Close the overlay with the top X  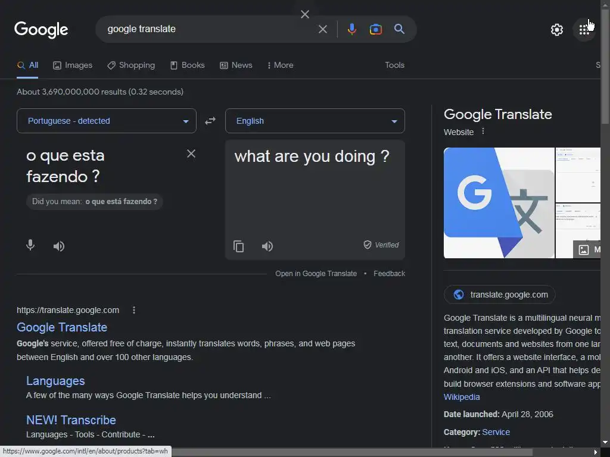tap(305, 14)
